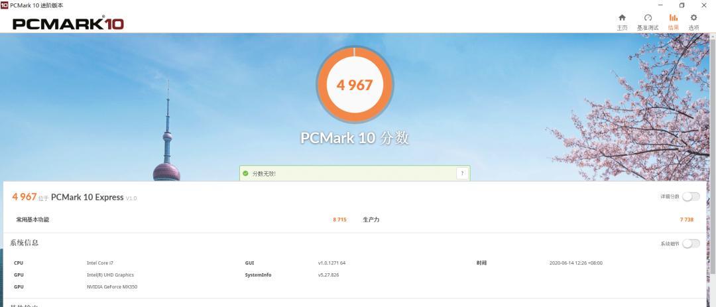Click the PCMark 10 logo
The width and height of the screenshot is (716, 307).
tap(68, 23)
